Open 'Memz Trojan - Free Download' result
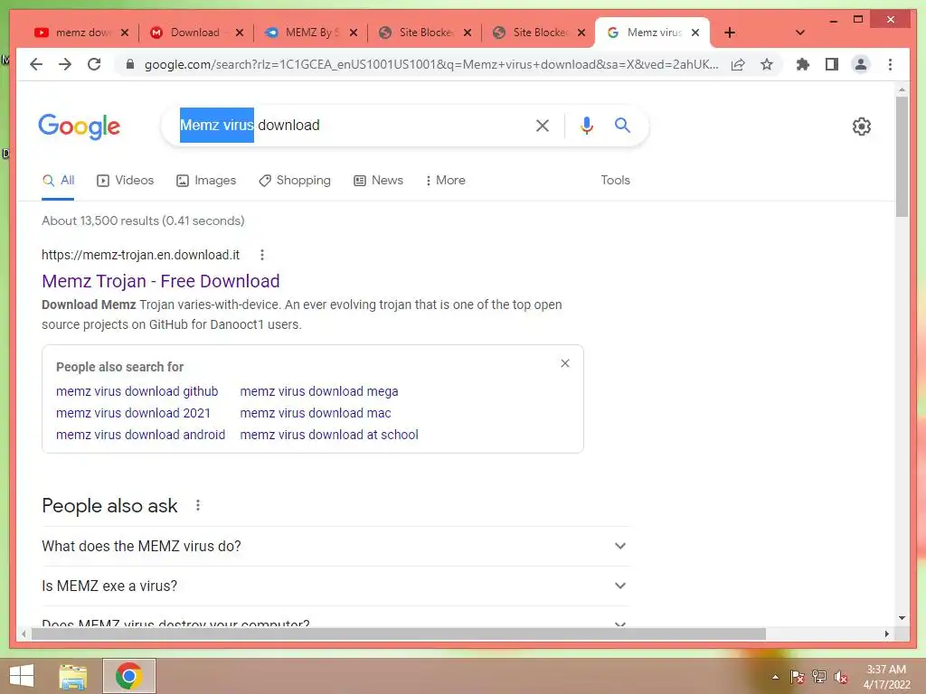Screen dimensions: 926x694 click(161, 281)
